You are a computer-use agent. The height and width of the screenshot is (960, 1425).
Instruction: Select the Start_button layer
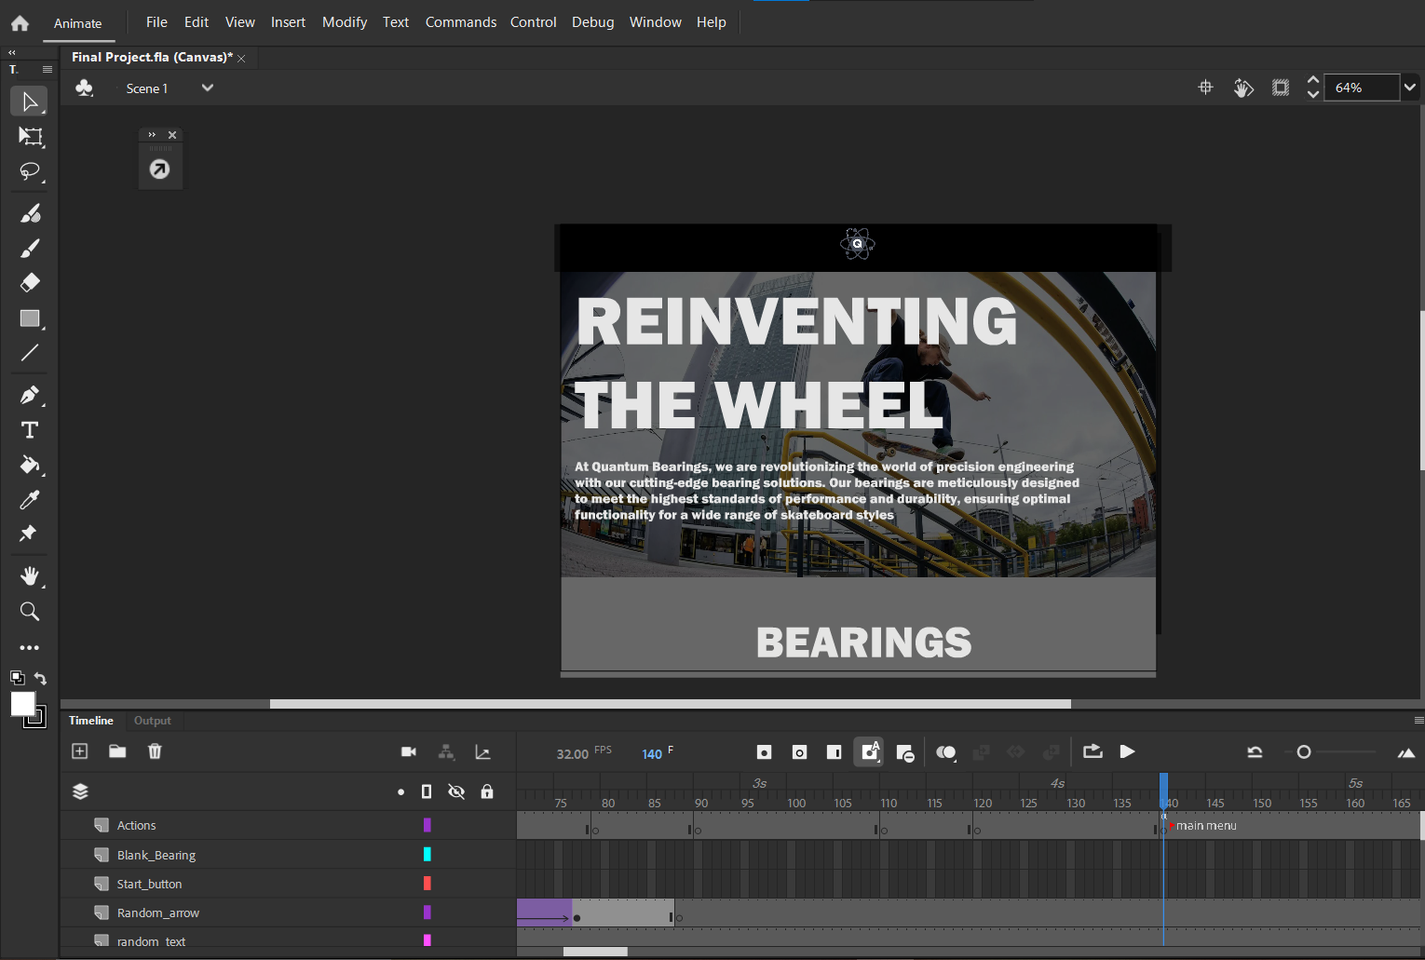149,884
